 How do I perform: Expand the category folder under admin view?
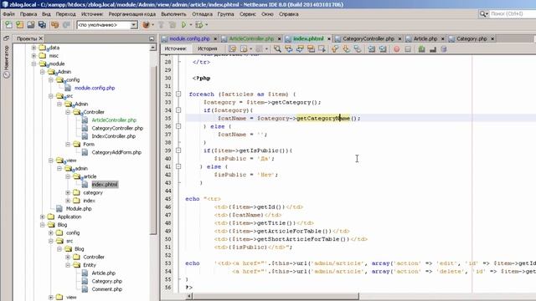pos(68,192)
